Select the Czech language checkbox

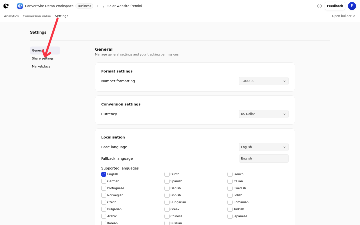(104, 202)
